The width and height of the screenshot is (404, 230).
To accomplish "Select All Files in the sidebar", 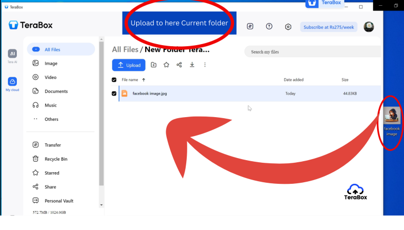I will (x=61, y=49).
